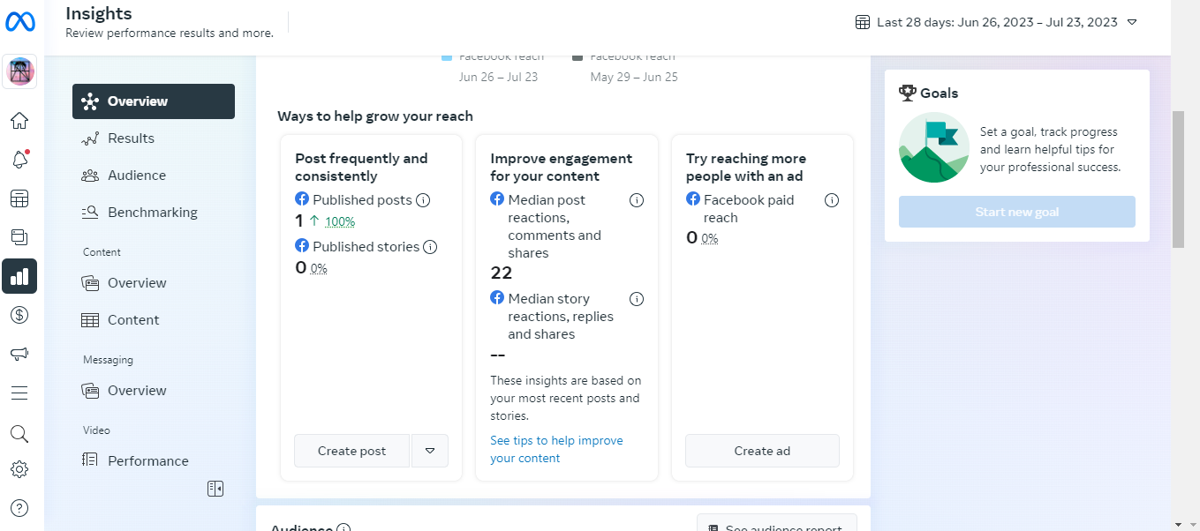Screen dimensions: 1200x531
Task: Open the Notifications bell icon
Action: click(19, 160)
